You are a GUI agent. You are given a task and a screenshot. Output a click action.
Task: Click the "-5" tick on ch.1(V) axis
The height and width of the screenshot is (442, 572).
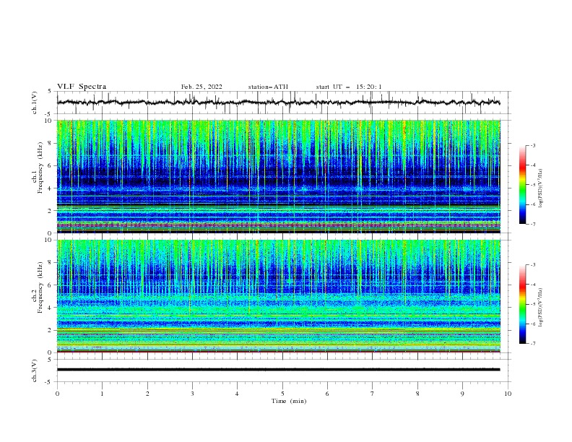49,114
